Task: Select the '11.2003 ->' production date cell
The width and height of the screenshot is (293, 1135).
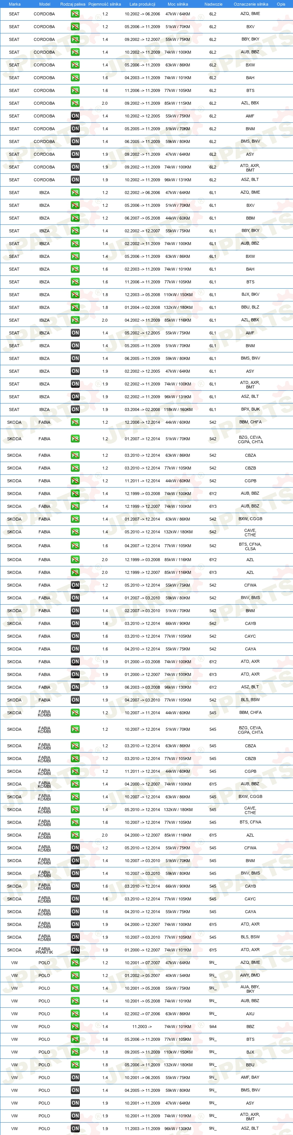Action: tap(142, 1027)
